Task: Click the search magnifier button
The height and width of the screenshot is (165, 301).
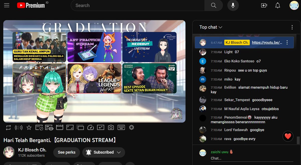Action: (213, 5)
